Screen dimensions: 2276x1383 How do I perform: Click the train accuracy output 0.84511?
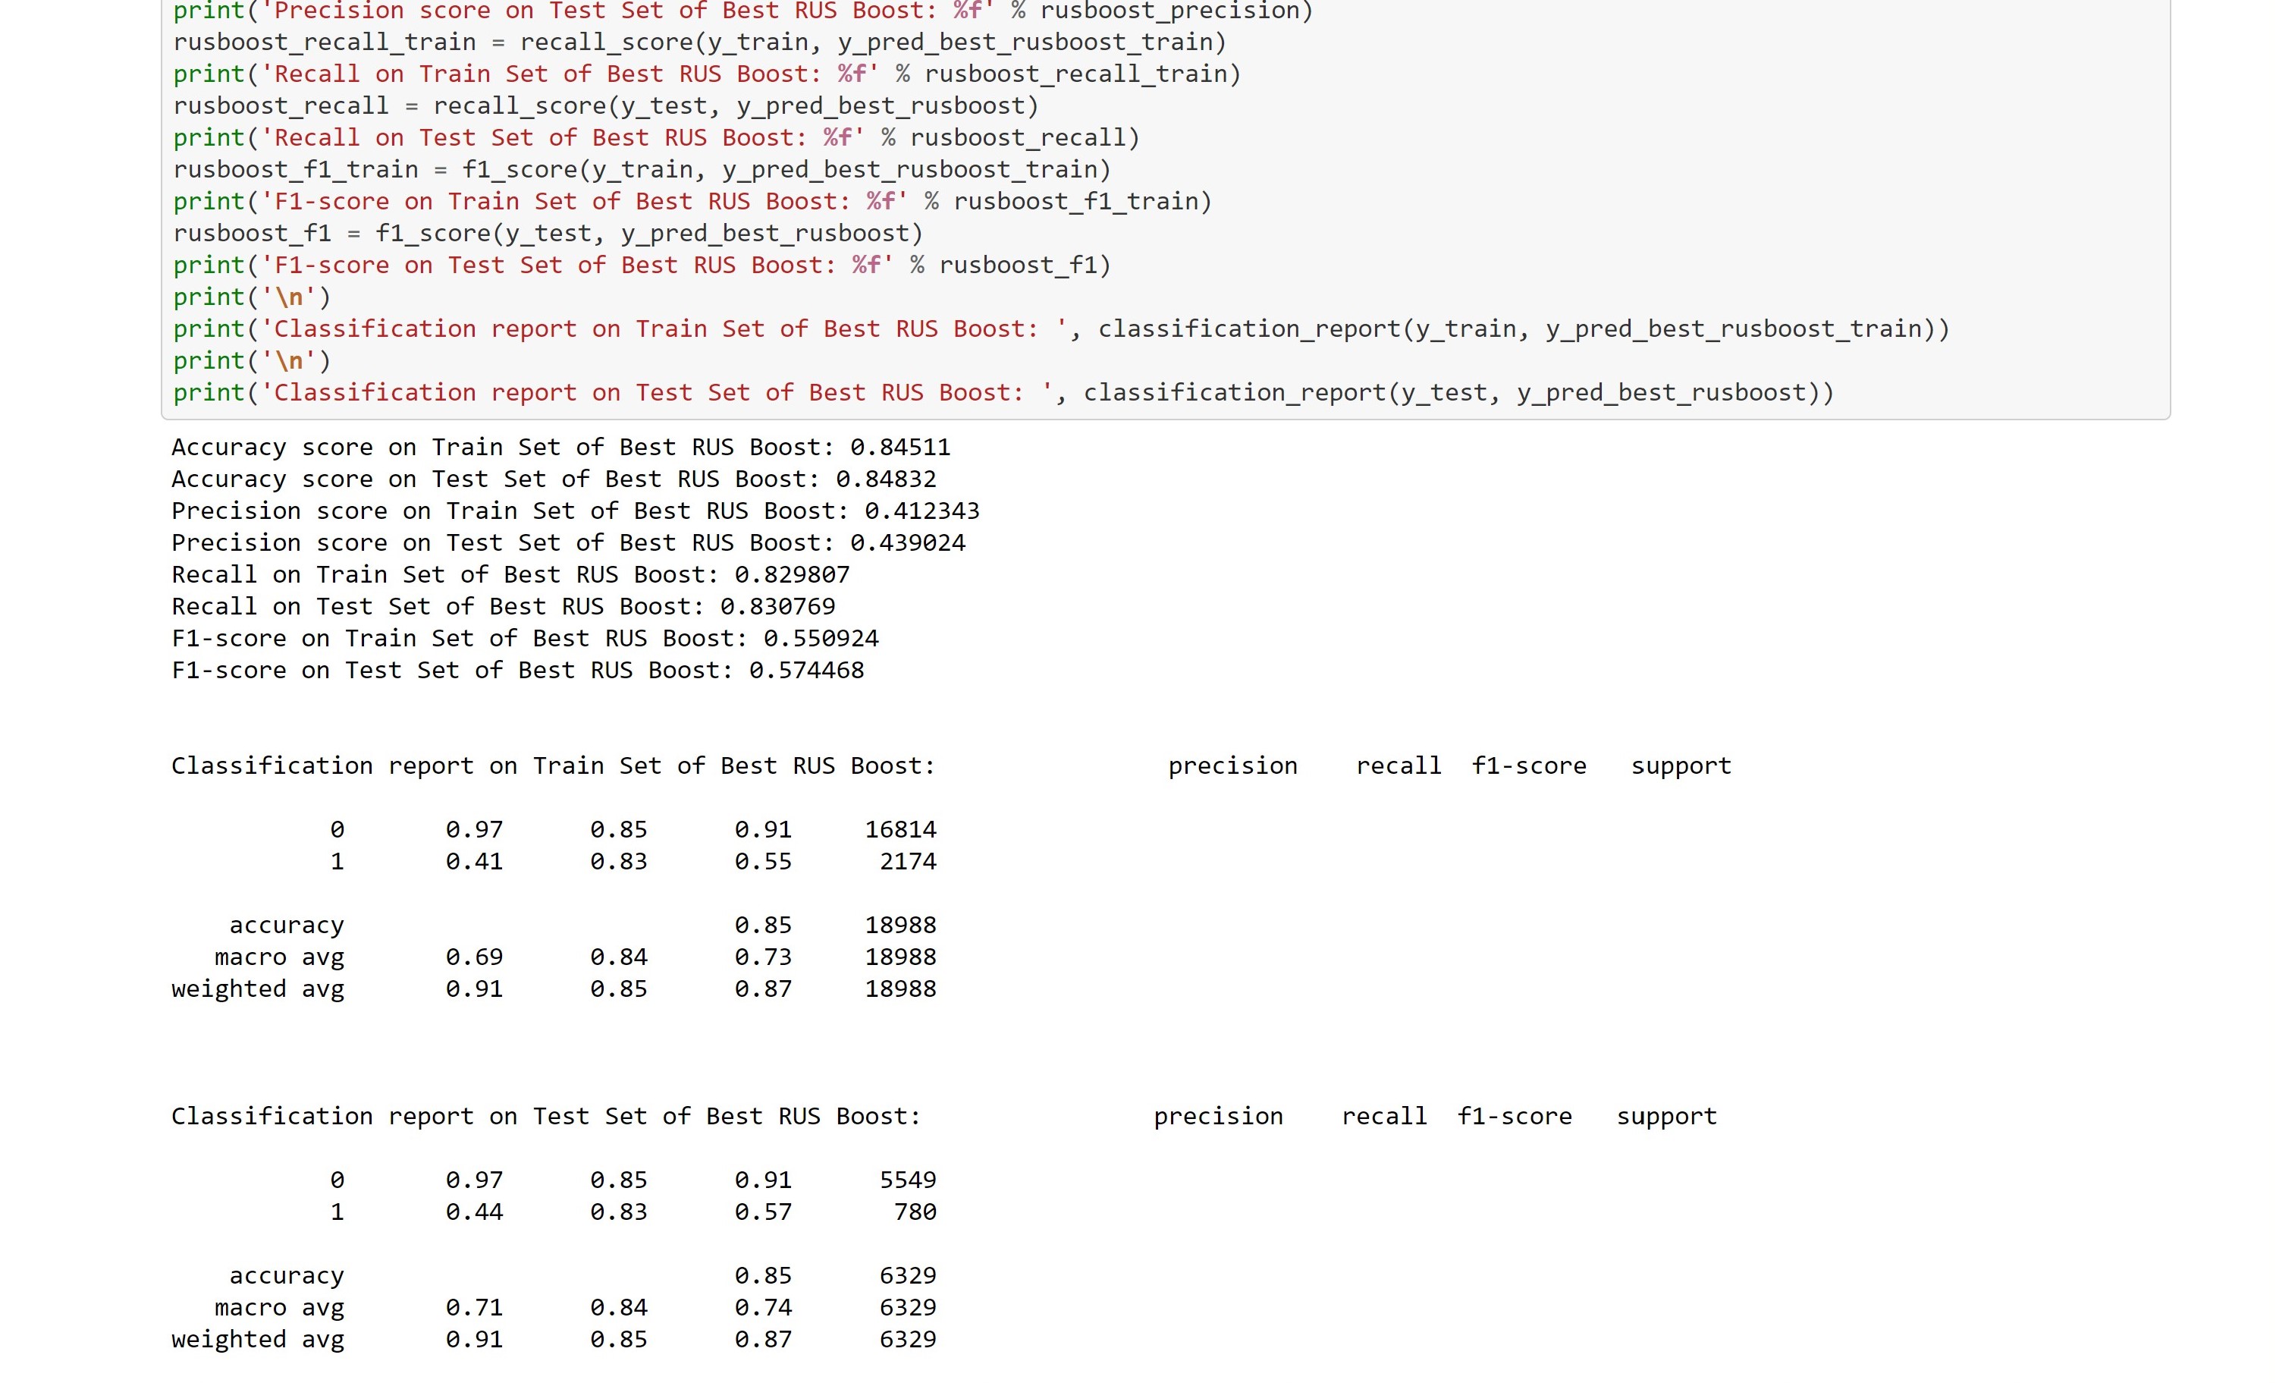(899, 448)
